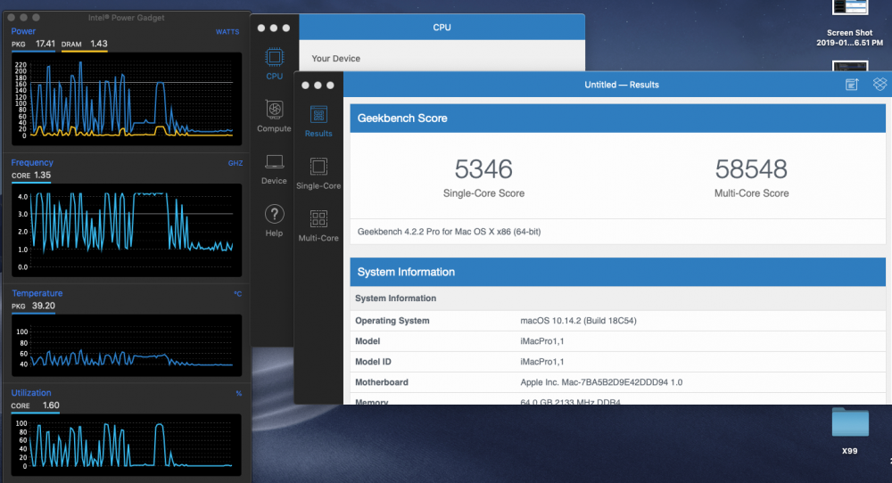
Task: Click the System Information blue header
Action: (618, 272)
